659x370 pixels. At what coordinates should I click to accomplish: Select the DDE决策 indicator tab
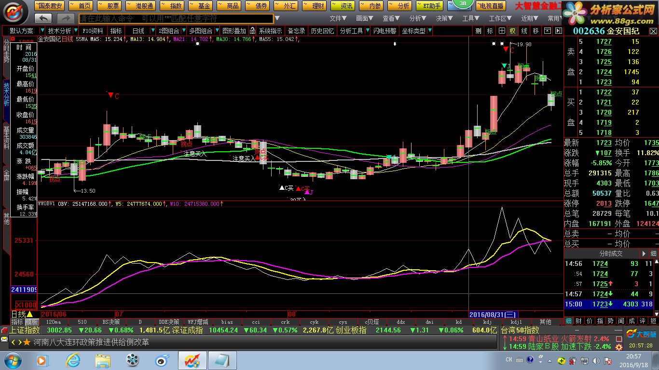point(169,322)
